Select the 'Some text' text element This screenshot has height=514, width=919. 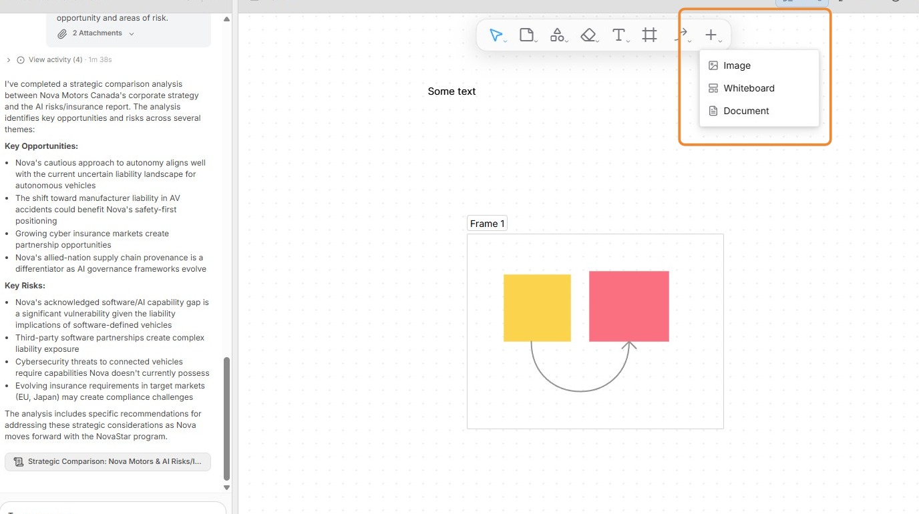(x=451, y=91)
